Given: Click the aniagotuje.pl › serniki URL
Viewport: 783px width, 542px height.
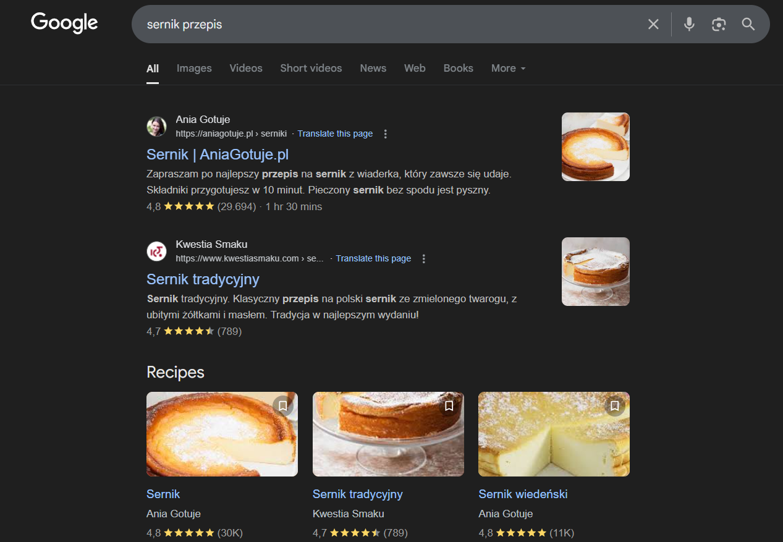Looking at the screenshot, I should 231,133.
